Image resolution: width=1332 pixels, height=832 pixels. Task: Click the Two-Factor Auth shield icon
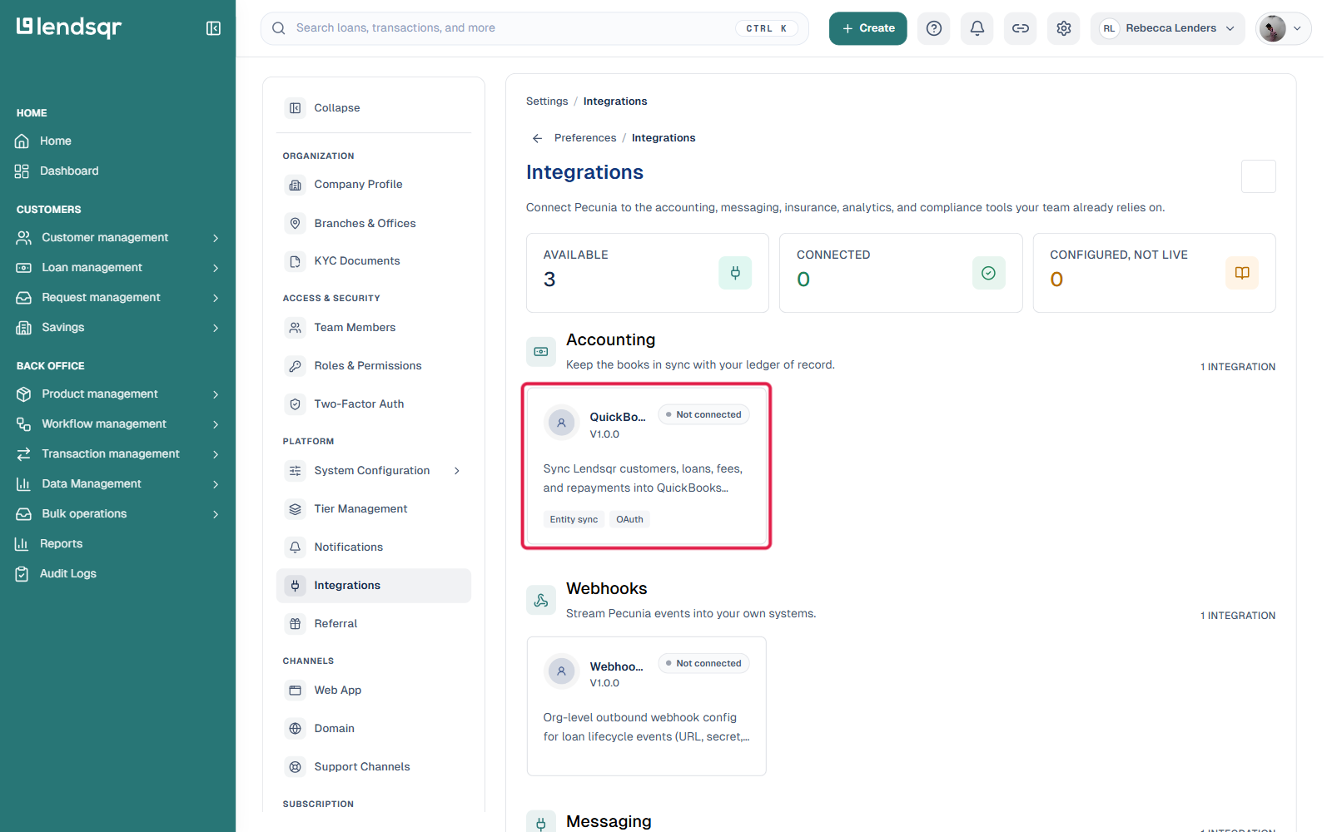pos(296,404)
